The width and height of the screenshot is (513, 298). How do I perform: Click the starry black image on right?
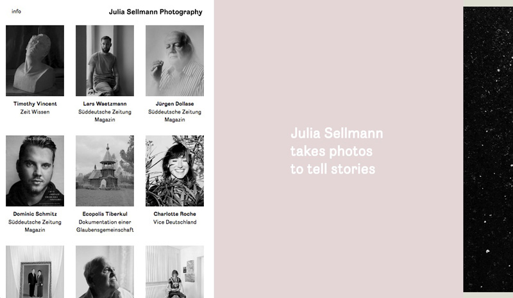pos(488,149)
